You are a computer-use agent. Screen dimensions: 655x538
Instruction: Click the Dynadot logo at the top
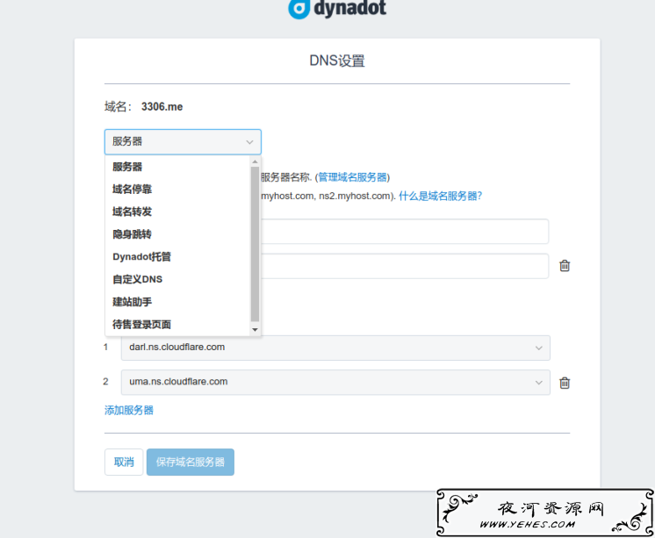coord(337,9)
